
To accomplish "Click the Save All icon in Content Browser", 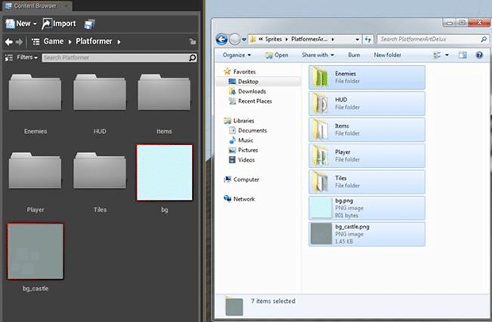I will [x=88, y=24].
